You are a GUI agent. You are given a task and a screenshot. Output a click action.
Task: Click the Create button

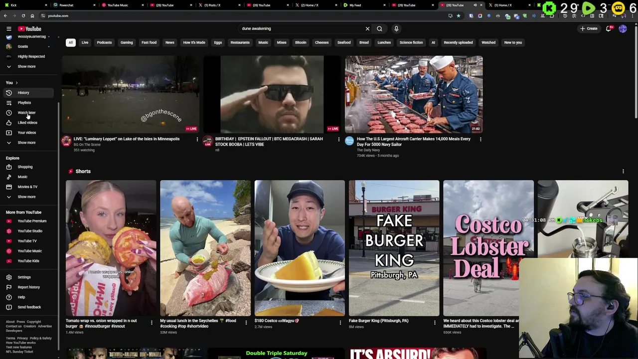click(x=589, y=29)
